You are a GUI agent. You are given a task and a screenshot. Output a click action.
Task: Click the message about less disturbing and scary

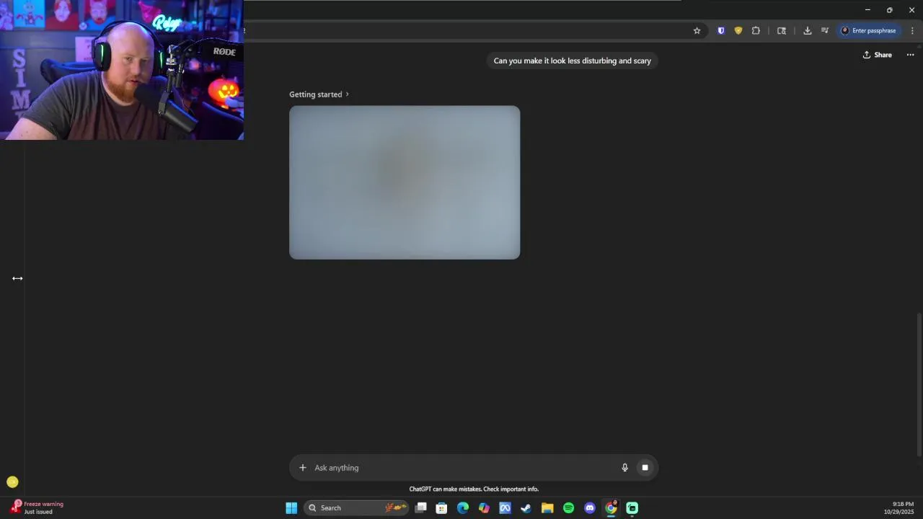[573, 61]
